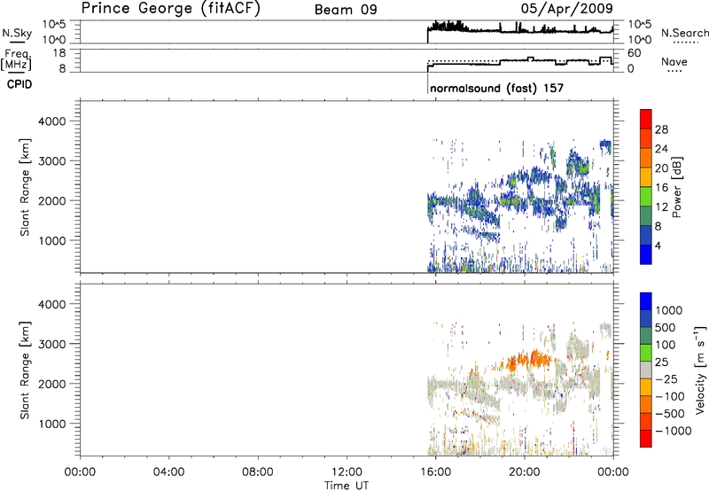Pick the bright blue top Velocity colorbar segment

(x=646, y=301)
